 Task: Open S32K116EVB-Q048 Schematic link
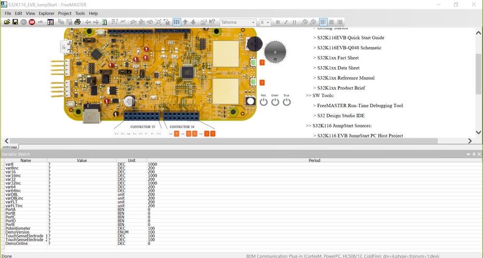click(349, 48)
